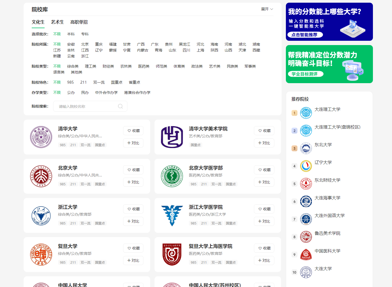Click the 东北大学 logo in recommendations
This screenshot has width=392, height=287.
pos(306,148)
